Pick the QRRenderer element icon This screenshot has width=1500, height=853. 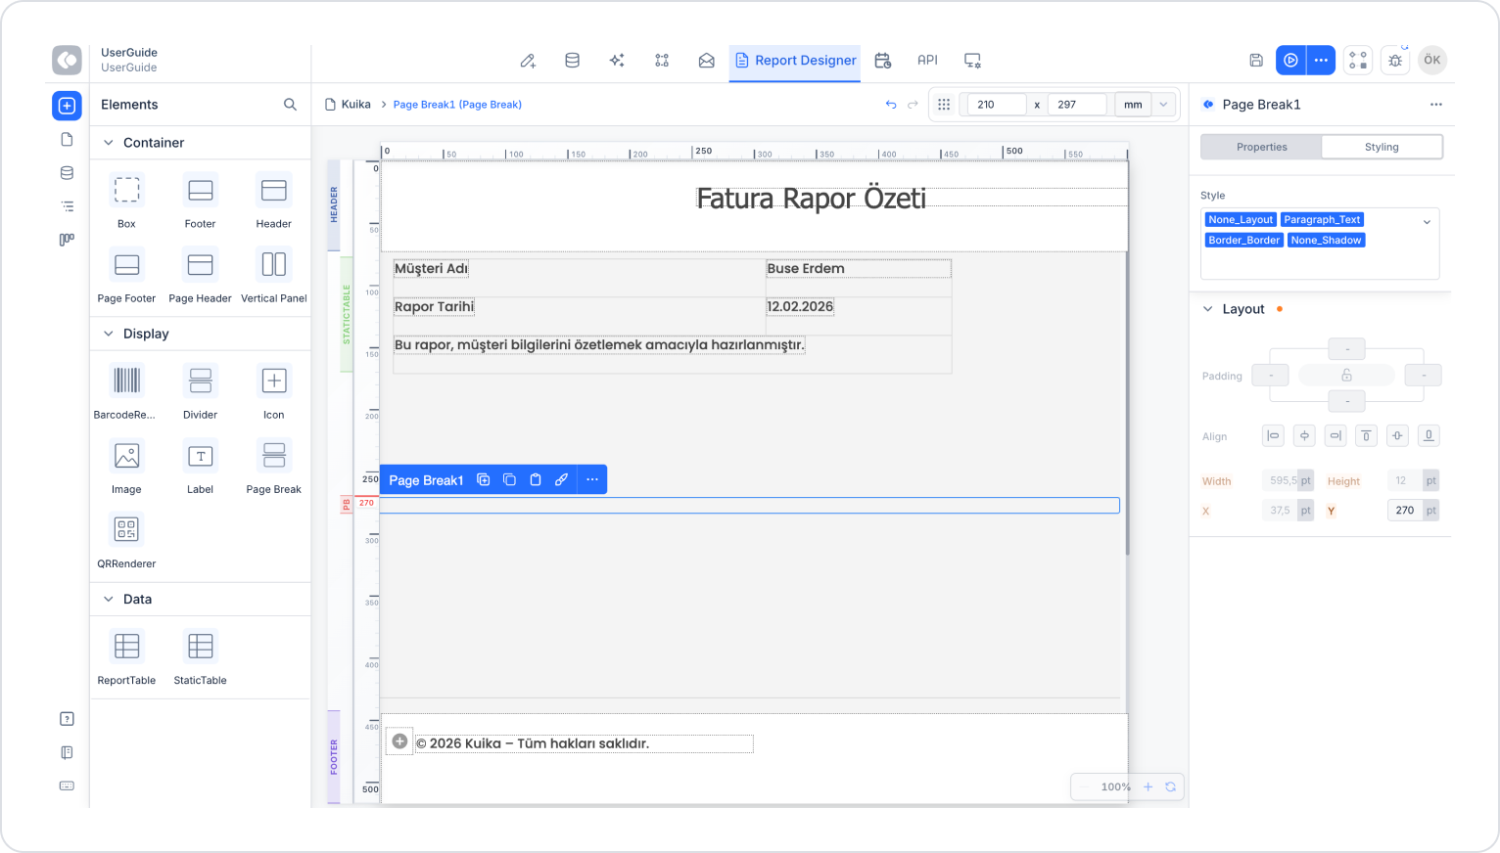[126, 529]
